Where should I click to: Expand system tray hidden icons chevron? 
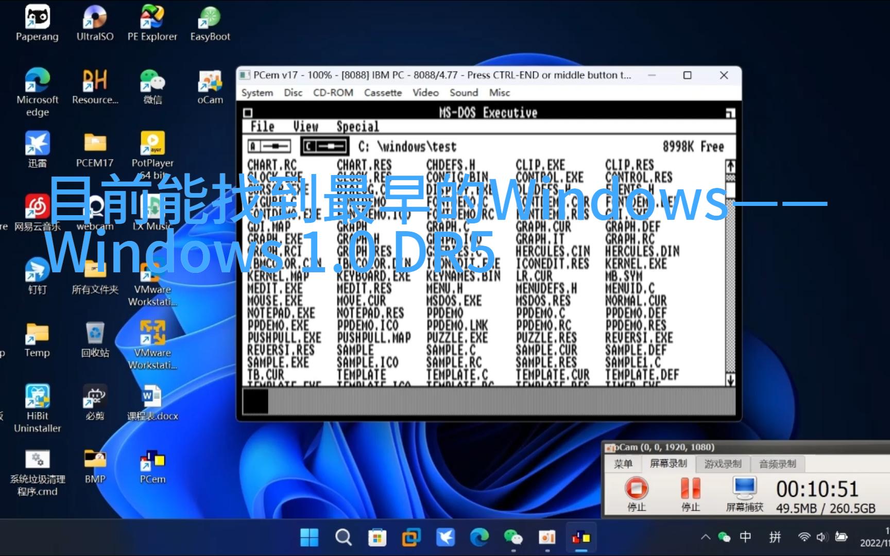(x=706, y=537)
